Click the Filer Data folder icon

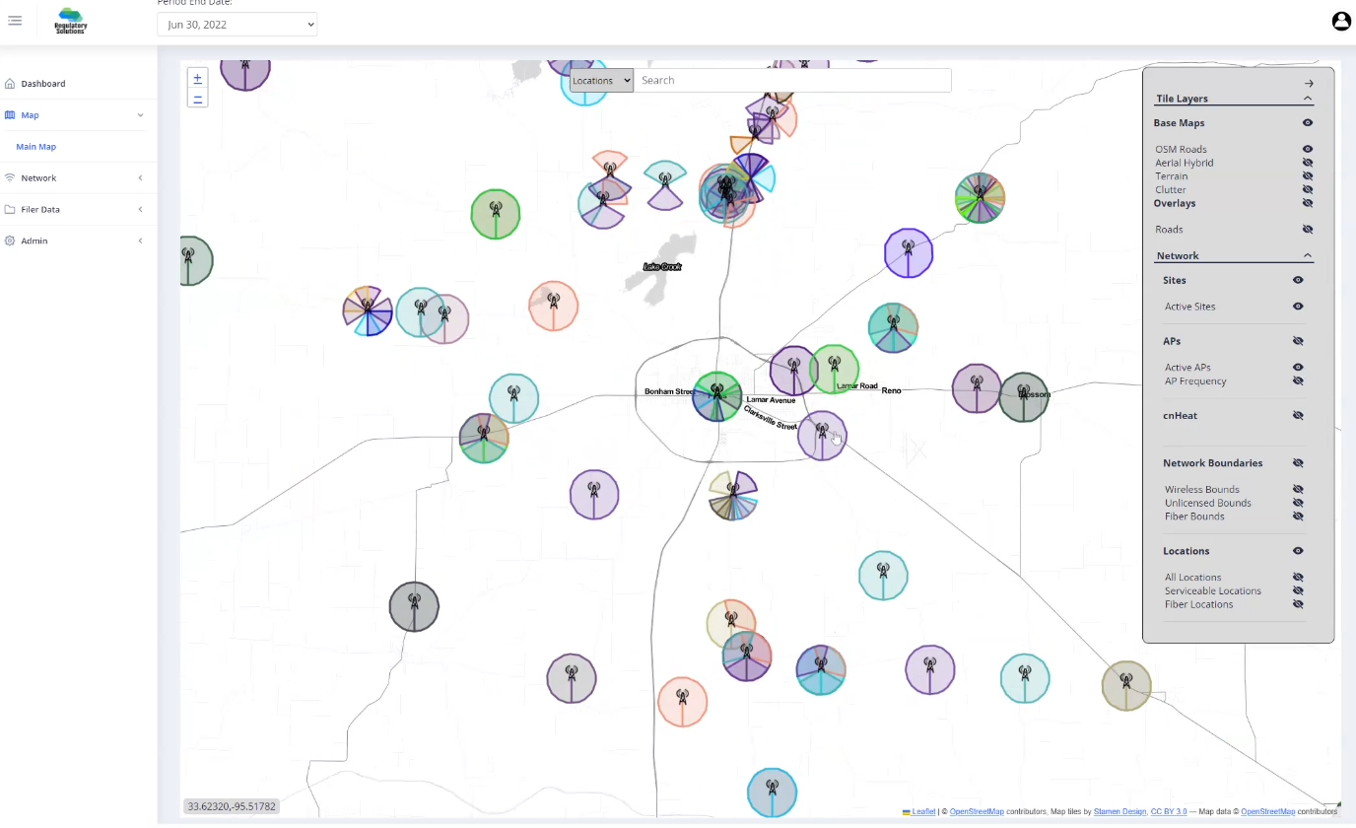(10, 210)
